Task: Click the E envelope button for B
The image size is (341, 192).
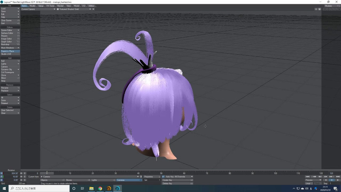Action: (x=25, y=180)
